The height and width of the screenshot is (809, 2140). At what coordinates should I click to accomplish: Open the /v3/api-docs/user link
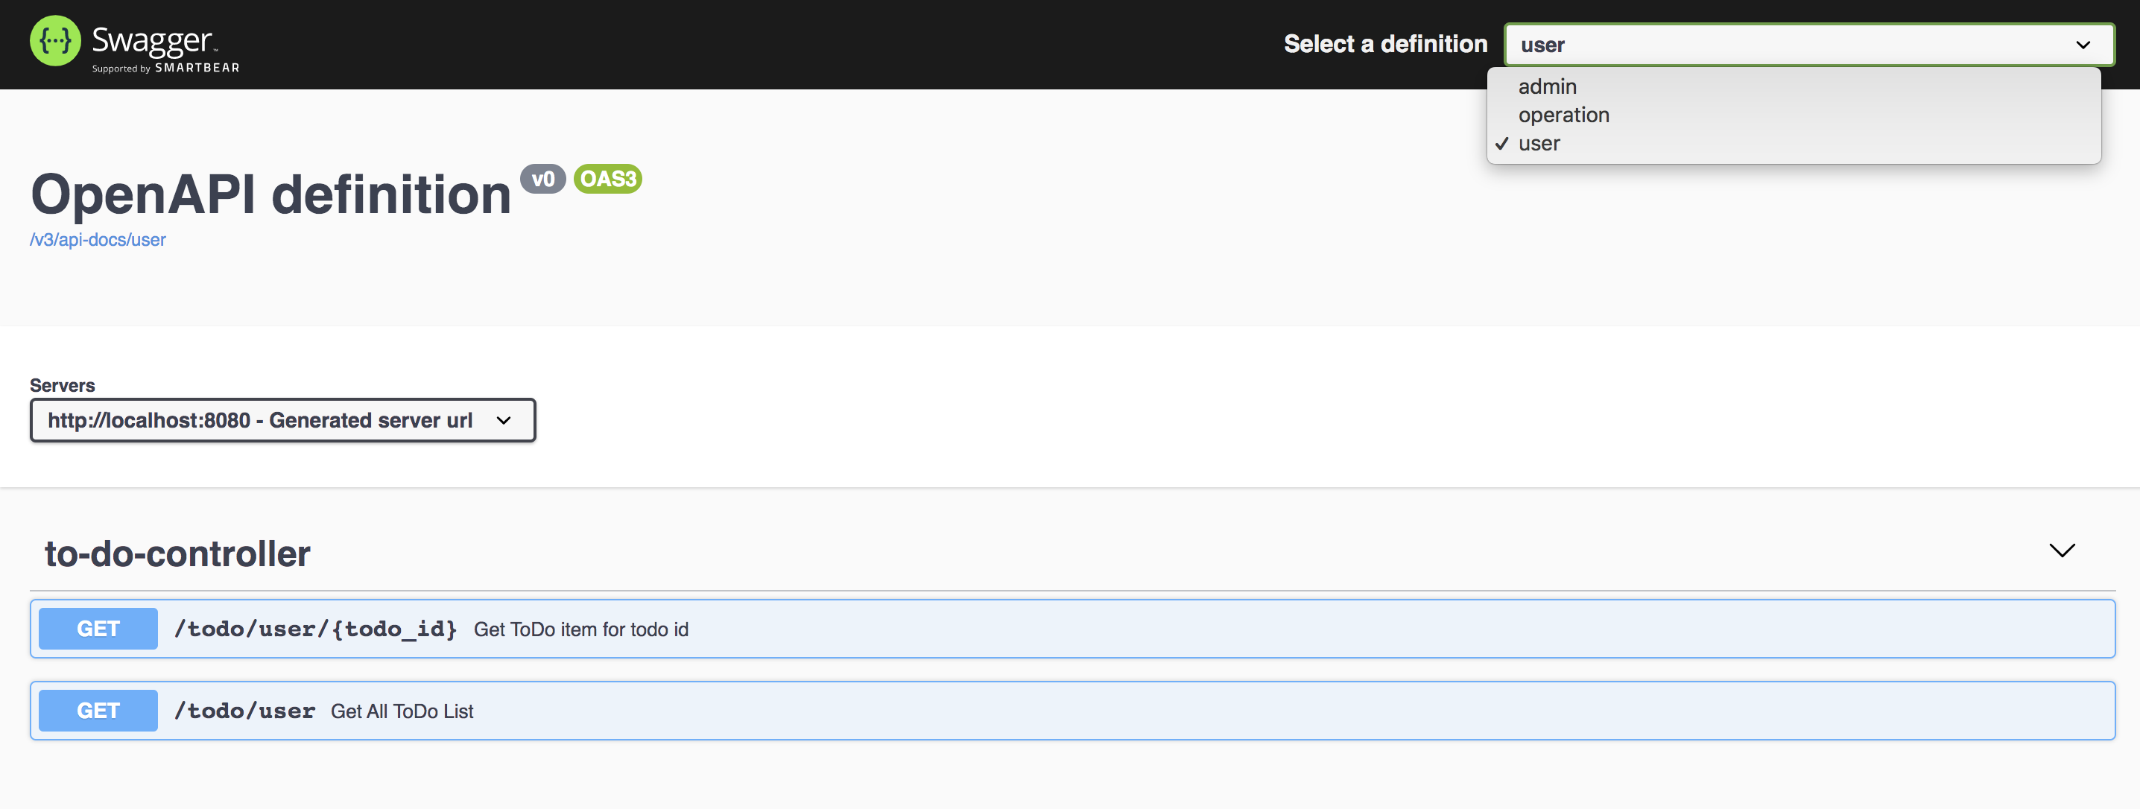pos(98,240)
